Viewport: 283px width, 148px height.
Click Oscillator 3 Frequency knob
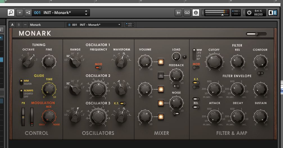click(98, 117)
